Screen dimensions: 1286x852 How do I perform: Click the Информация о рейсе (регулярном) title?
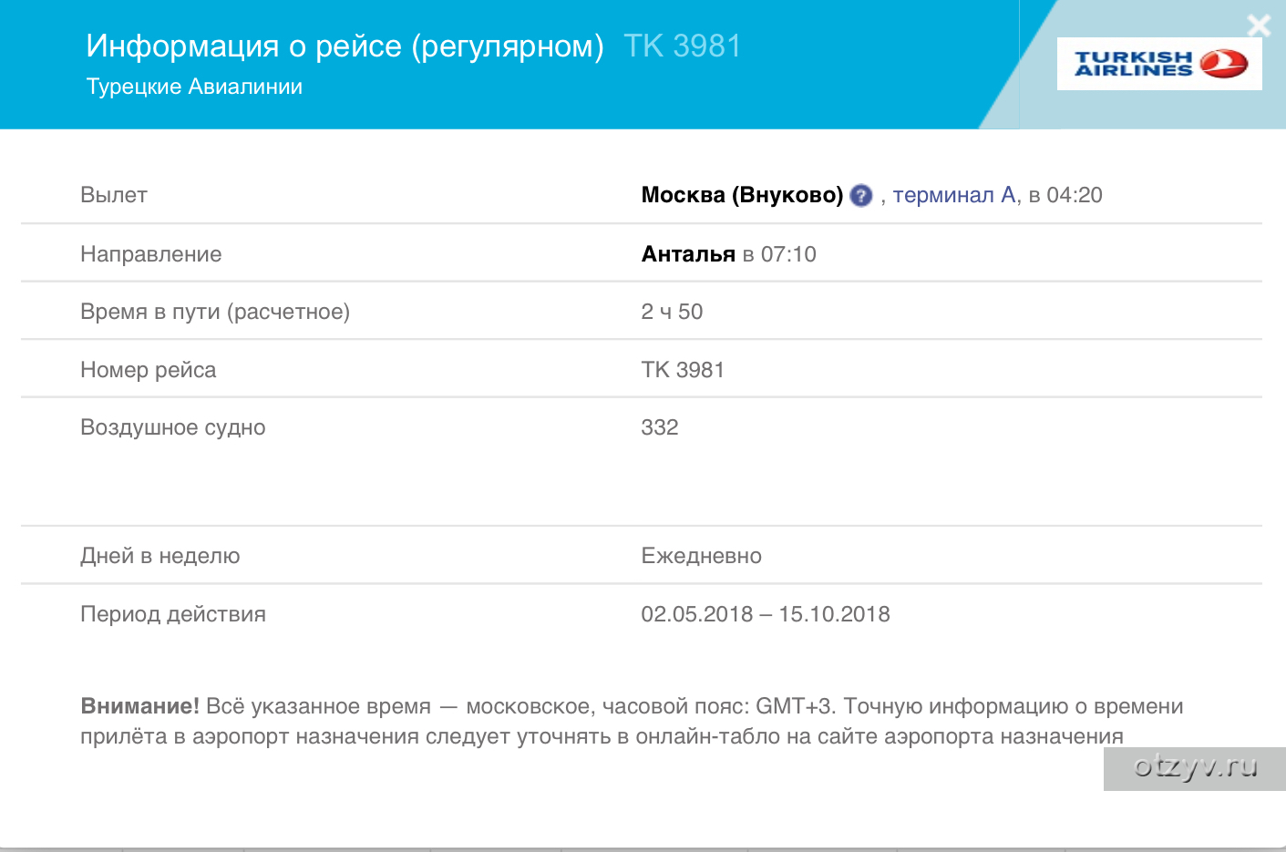(x=345, y=46)
